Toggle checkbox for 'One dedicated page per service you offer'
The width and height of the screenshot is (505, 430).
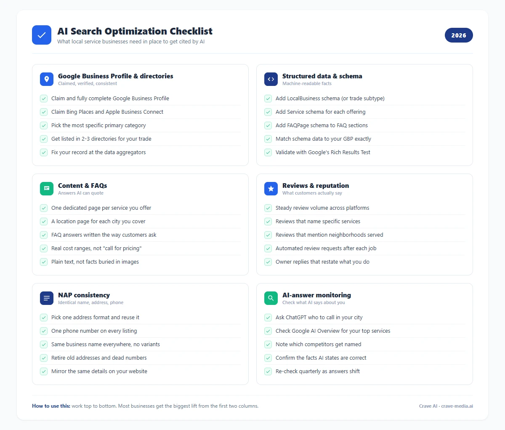[x=44, y=208]
